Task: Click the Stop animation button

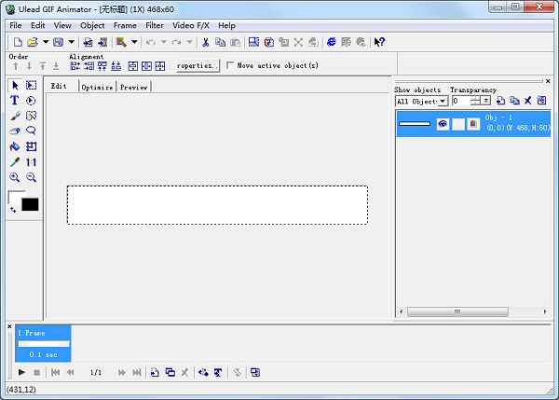Action: [x=36, y=373]
